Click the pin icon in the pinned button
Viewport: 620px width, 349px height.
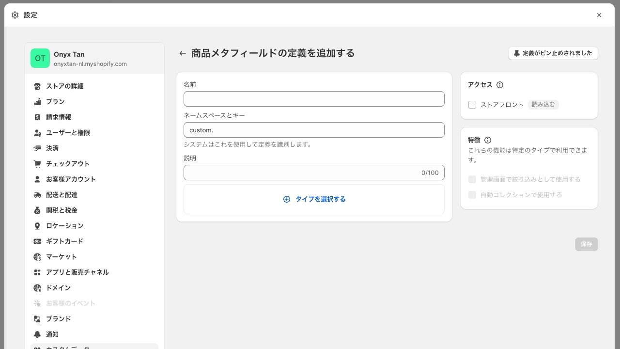pos(517,53)
